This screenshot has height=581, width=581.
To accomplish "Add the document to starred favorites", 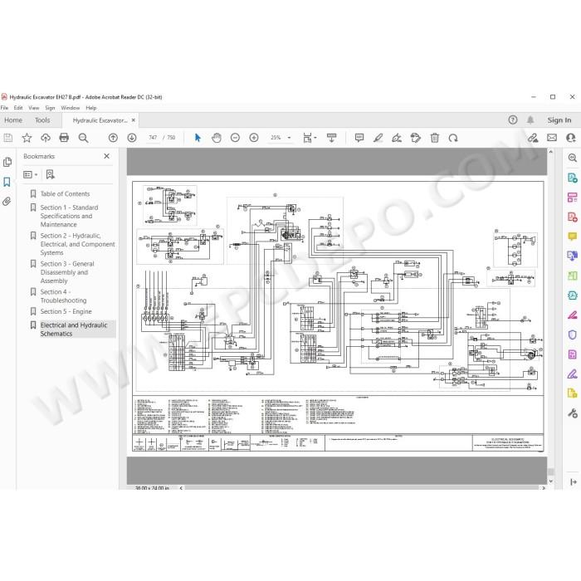I will point(27,138).
